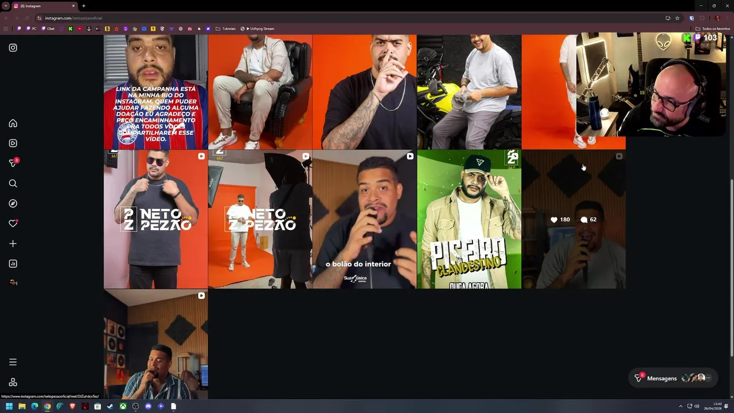Open Mensagens floating chat button
The width and height of the screenshot is (734, 413).
click(673, 378)
